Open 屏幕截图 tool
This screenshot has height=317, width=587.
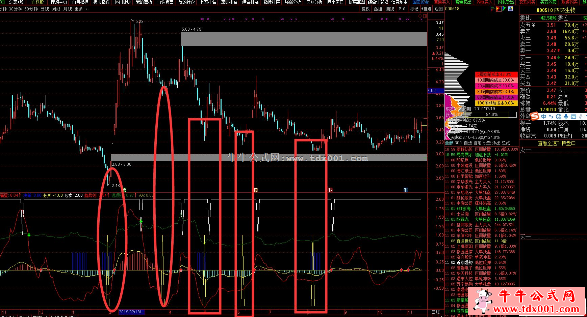357,2
